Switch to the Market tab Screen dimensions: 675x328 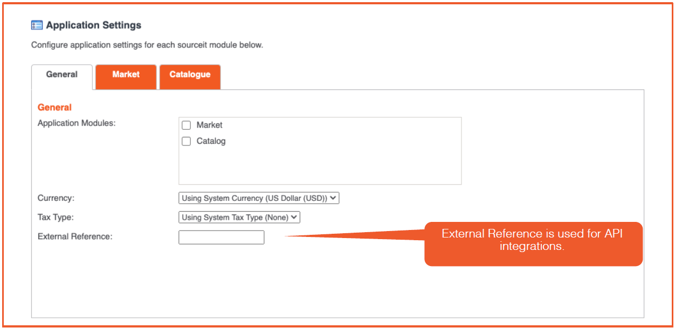[x=126, y=76]
